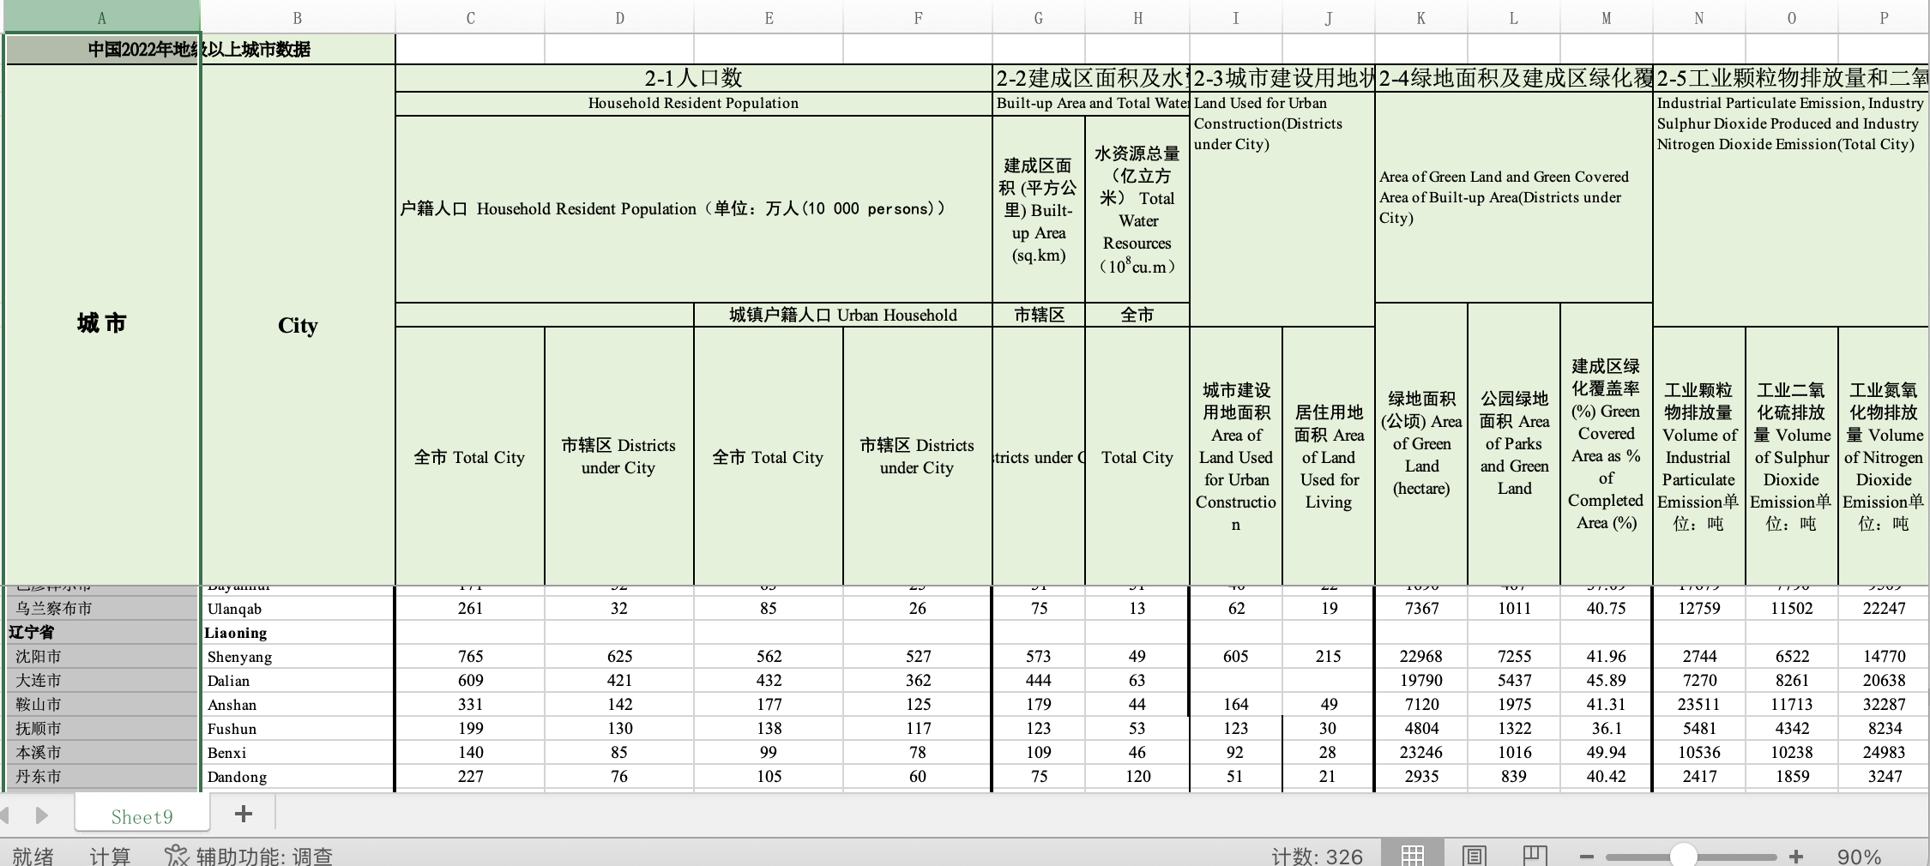Switch to Page Break Preview icon

[1535, 855]
